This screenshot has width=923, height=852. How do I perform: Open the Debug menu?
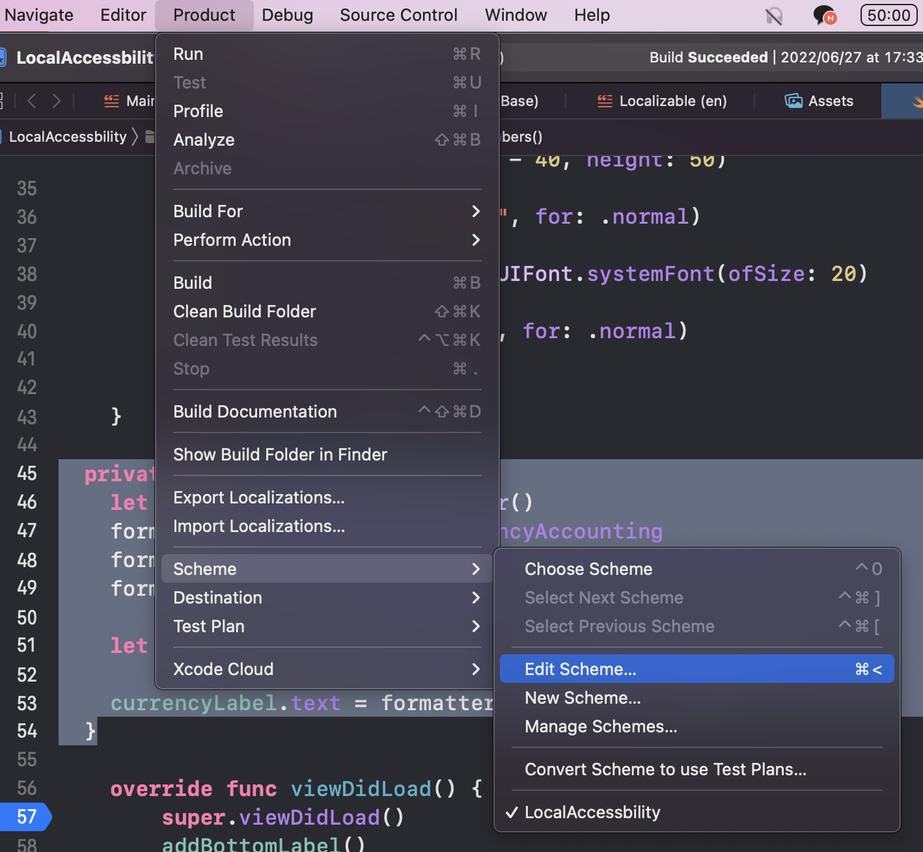[x=287, y=15]
